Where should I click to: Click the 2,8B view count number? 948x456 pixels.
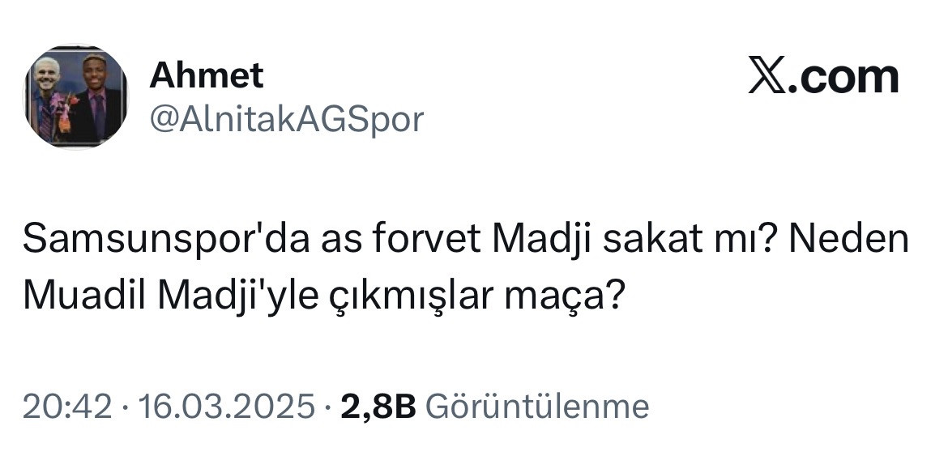coord(378,406)
